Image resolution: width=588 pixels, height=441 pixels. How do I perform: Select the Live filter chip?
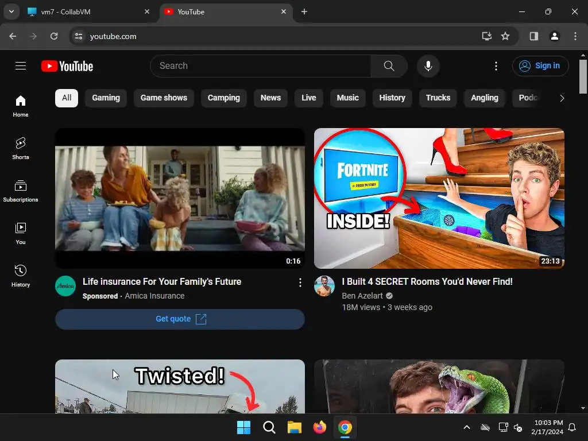pyautogui.click(x=309, y=98)
